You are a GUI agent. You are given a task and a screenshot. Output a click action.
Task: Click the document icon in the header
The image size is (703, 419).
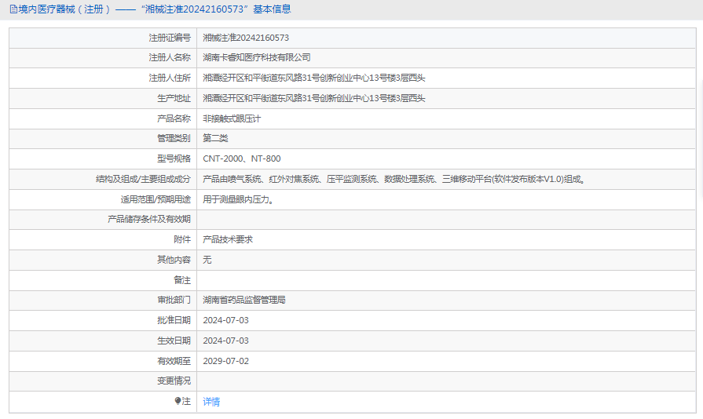click(x=13, y=9)
